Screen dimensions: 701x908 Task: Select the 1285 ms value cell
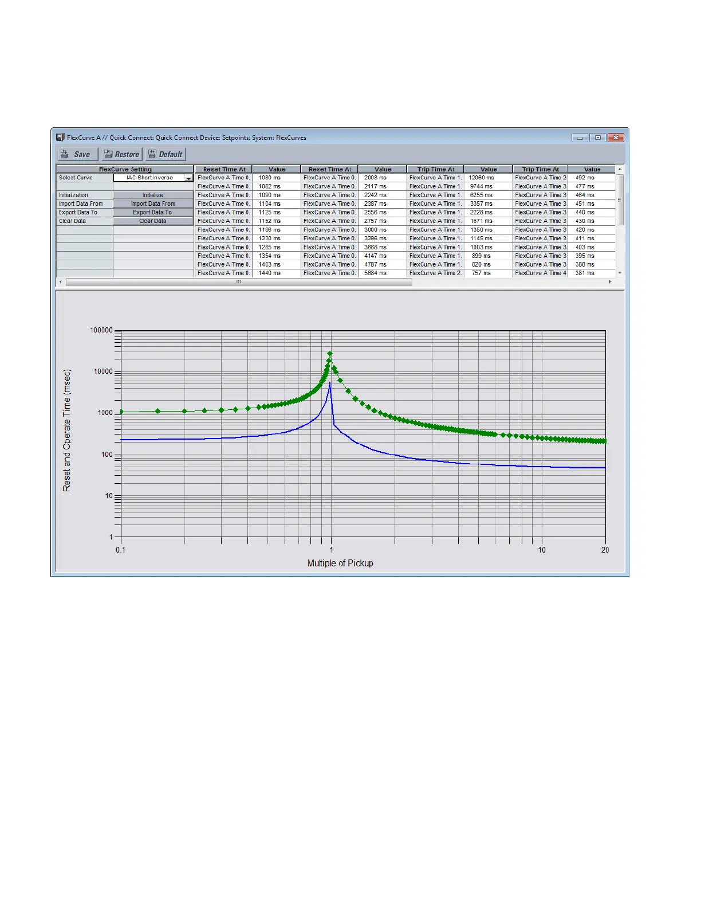[276, 247]
